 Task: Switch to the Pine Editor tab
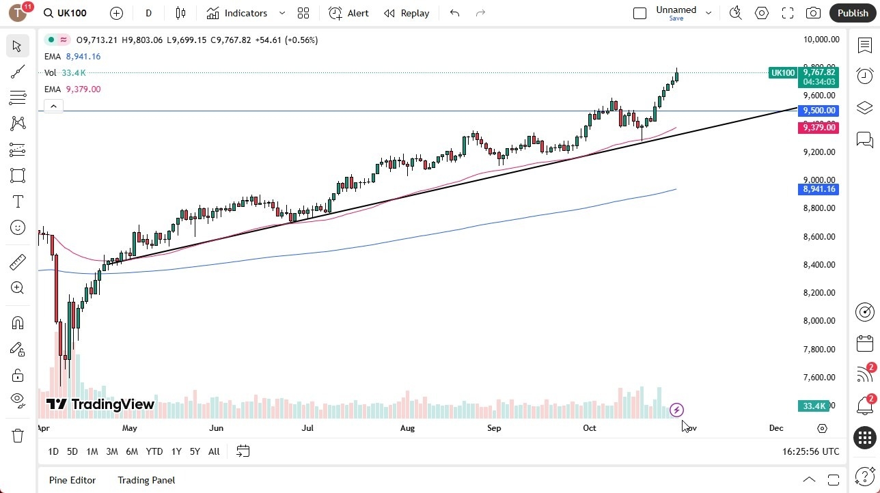[x=72, y=480]
